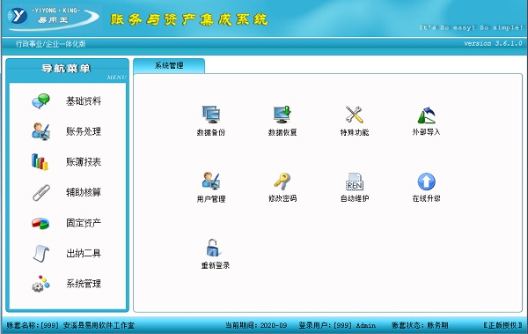Open the 数据备份 data backup icon
This screenshot has width=528, height=334.
click(211, 115)
